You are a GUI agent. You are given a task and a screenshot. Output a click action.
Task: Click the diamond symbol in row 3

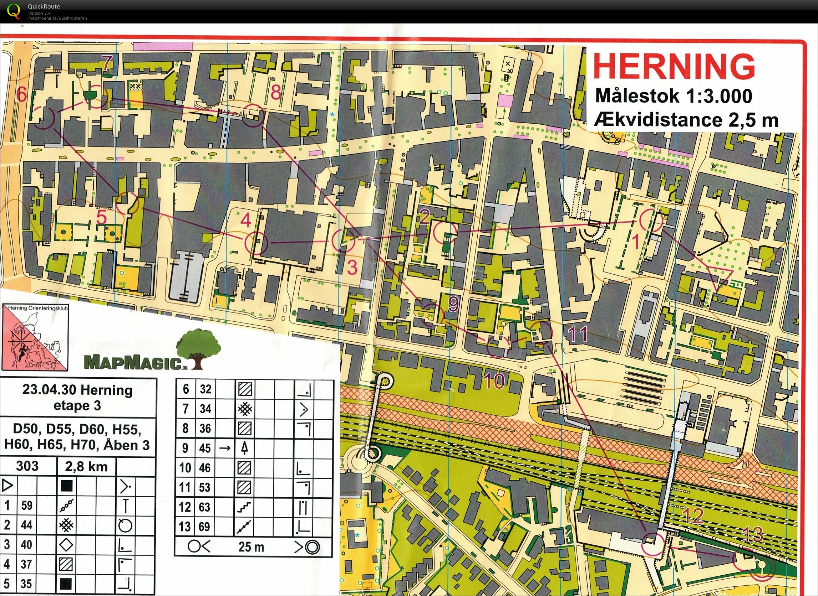(x=66, y=544)
